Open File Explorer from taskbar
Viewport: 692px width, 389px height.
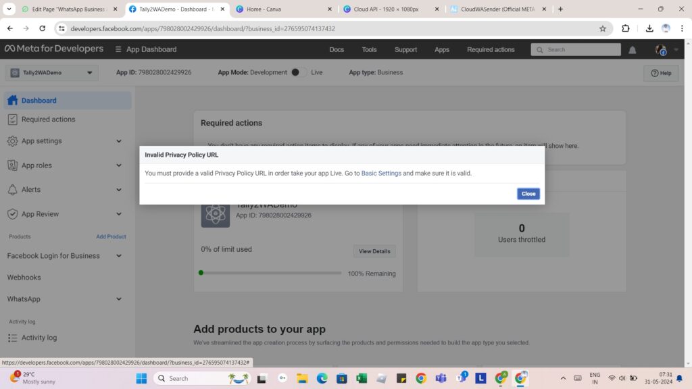pyautogui.click(x=302, y=378)
